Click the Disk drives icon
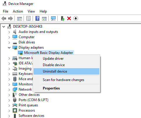 coord(15,43)
